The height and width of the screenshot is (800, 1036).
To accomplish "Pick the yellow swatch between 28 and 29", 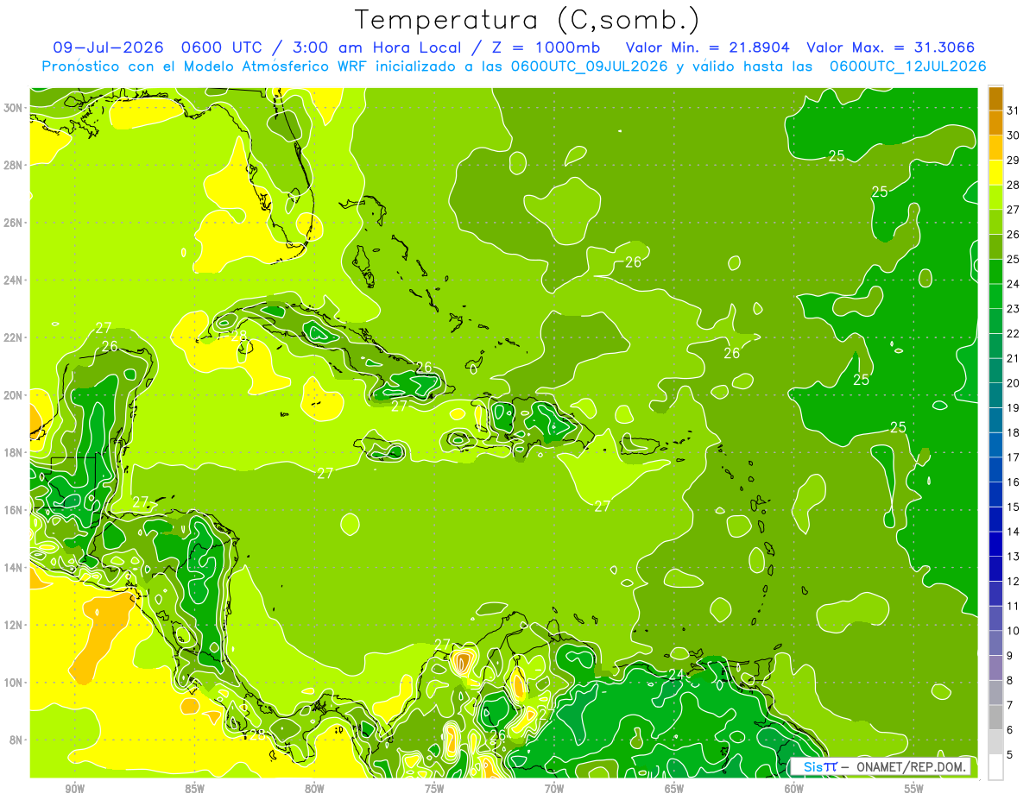I will tap(996, 172).
